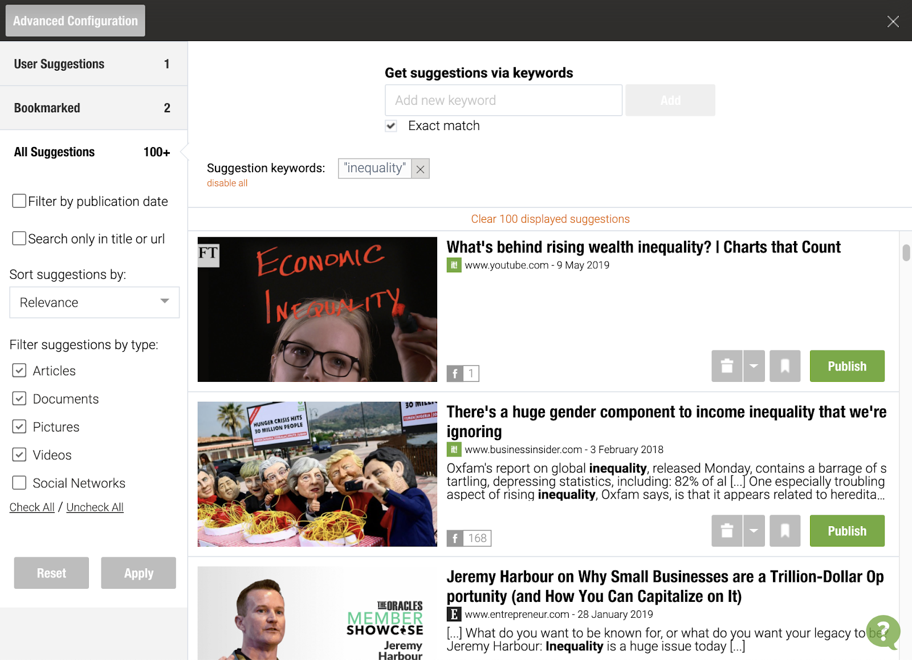Viewport: 912px width, 660px height.
Task: Click the scoop.it source icon for businessinsider.com
Action: [454, 449]
